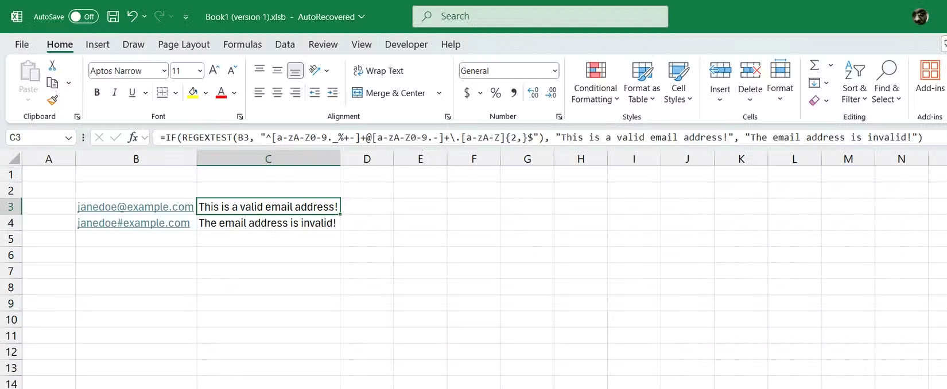Switch to the Formulas tab
Screen dimensions: 947x389
[x=242, y=45]
